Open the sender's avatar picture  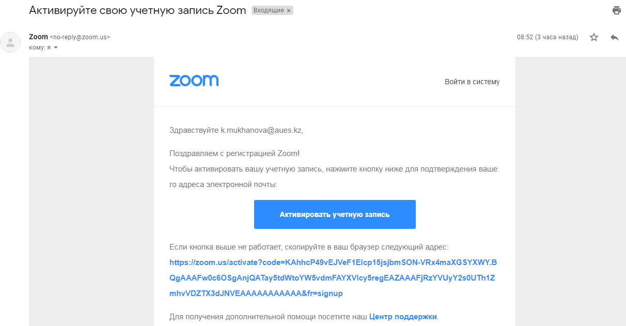click(10, 42)
